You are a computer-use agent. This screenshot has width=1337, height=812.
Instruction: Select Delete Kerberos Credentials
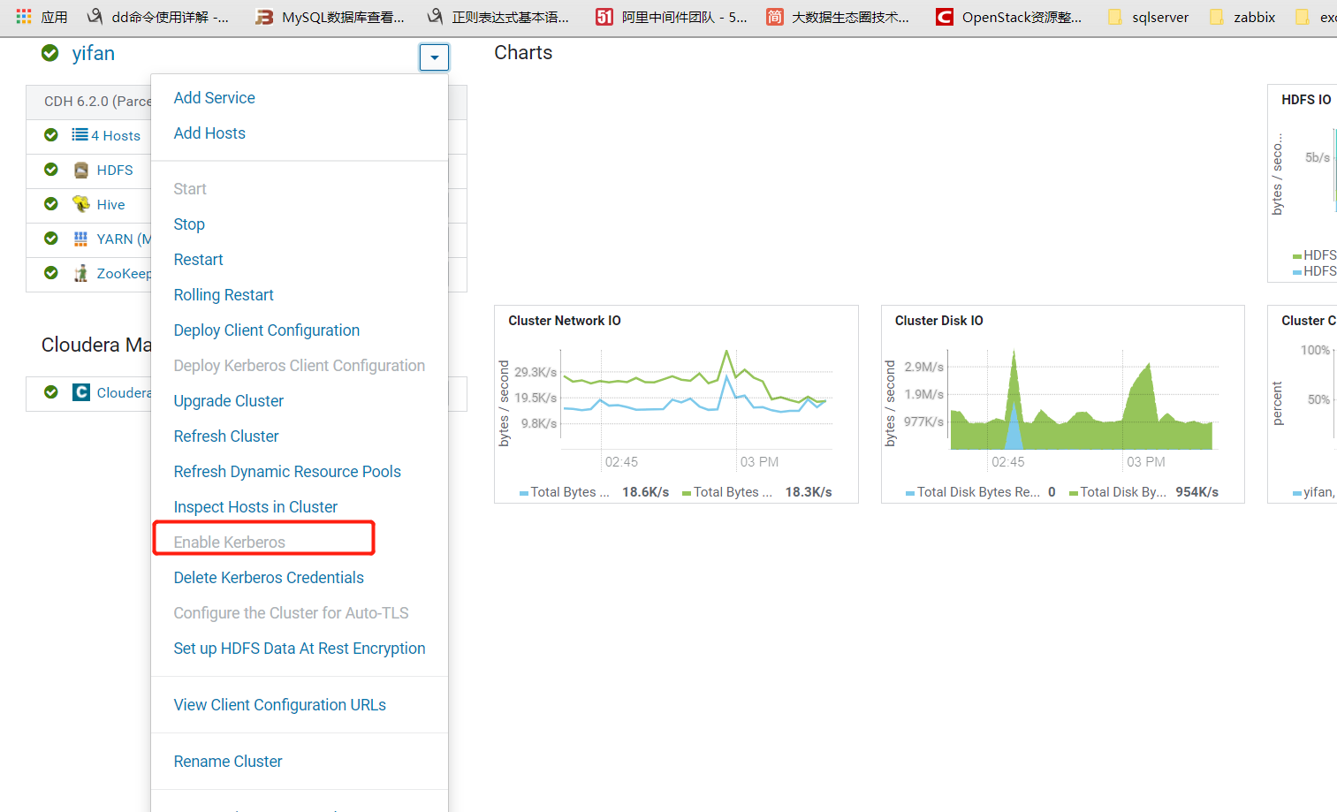pos(269,578)
